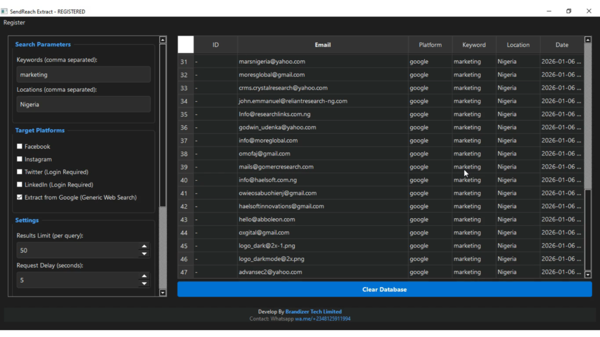Open the Brandizer Tech Limited link
Screen dimensions: 600x337
(x=313, y=311)
